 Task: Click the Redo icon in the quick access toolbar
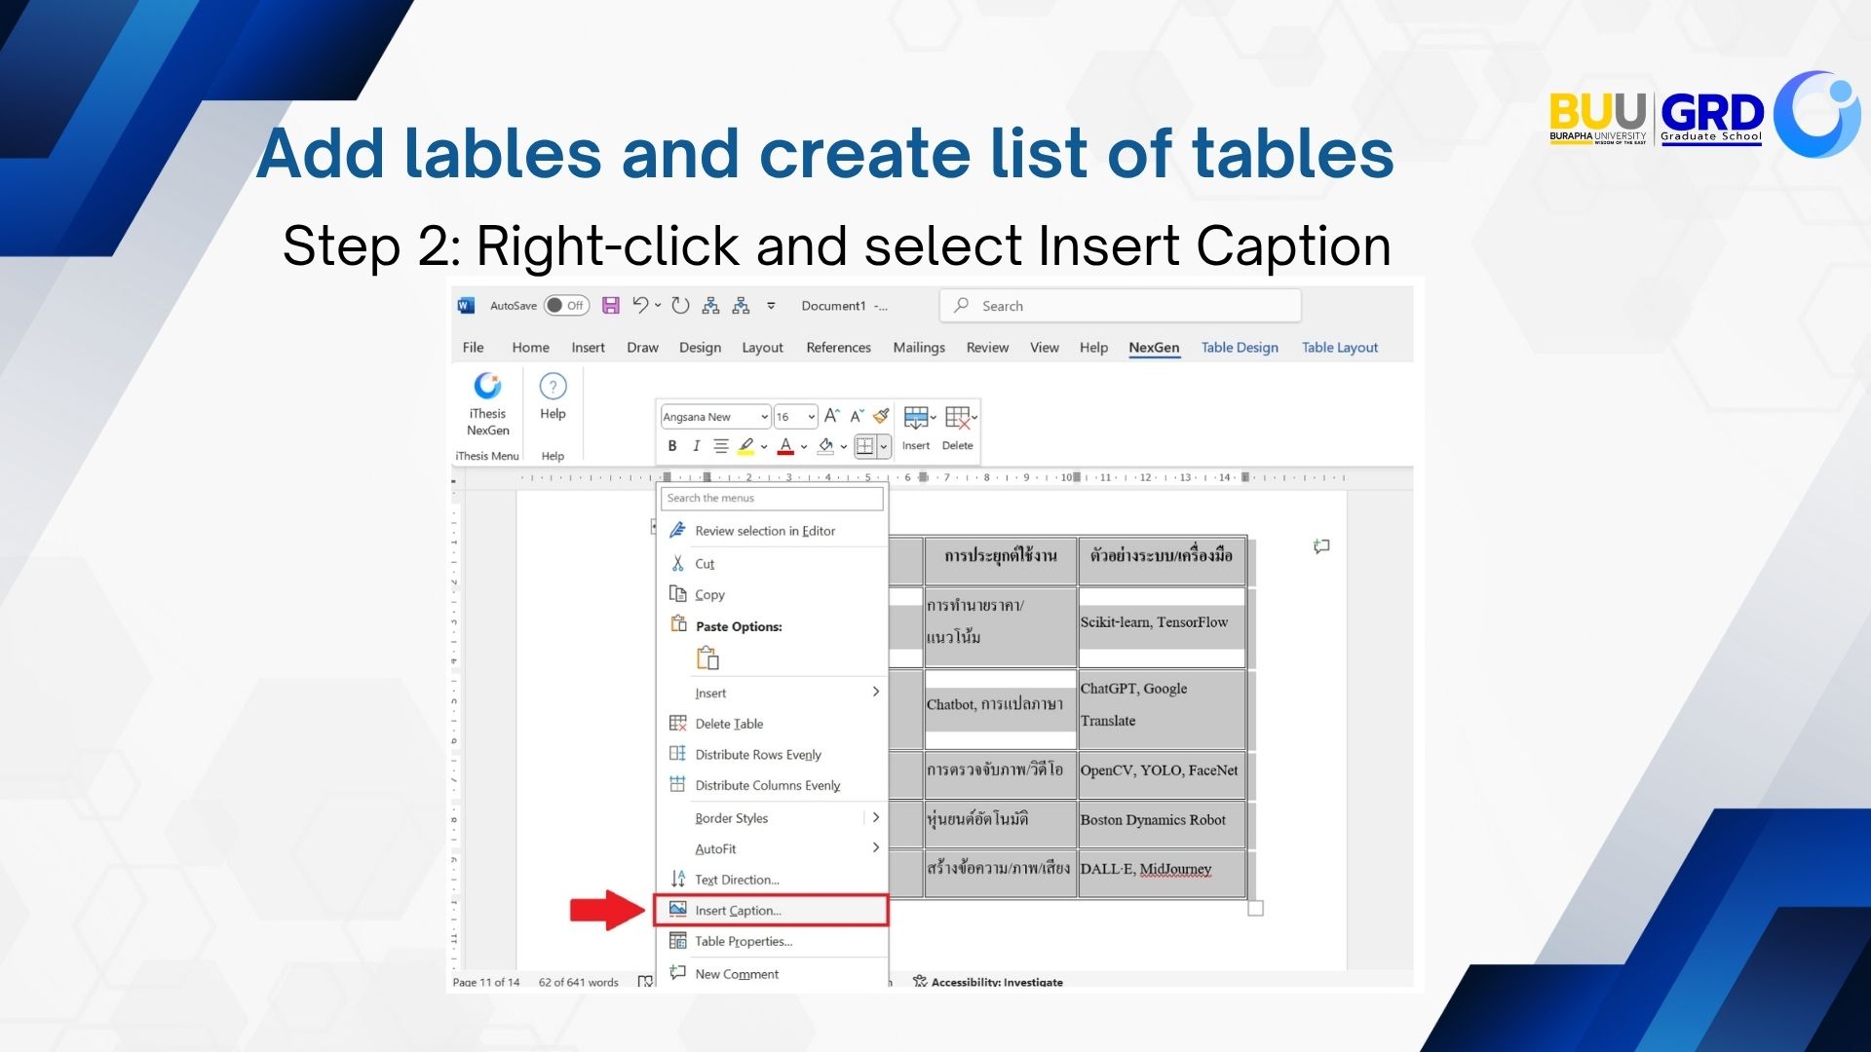coord(680,306)
